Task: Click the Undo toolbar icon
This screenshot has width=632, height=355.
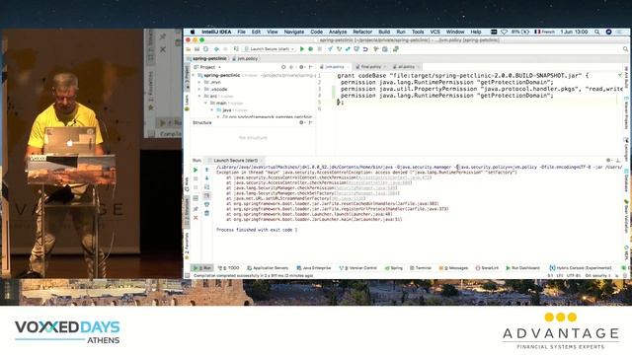Action: tap(365, 49)
